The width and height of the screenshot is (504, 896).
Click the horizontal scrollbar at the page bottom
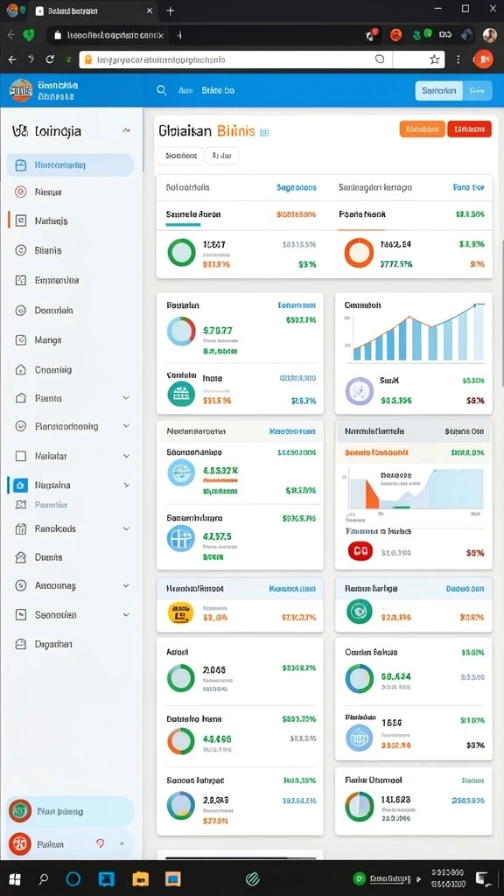[x=241, y=857]
